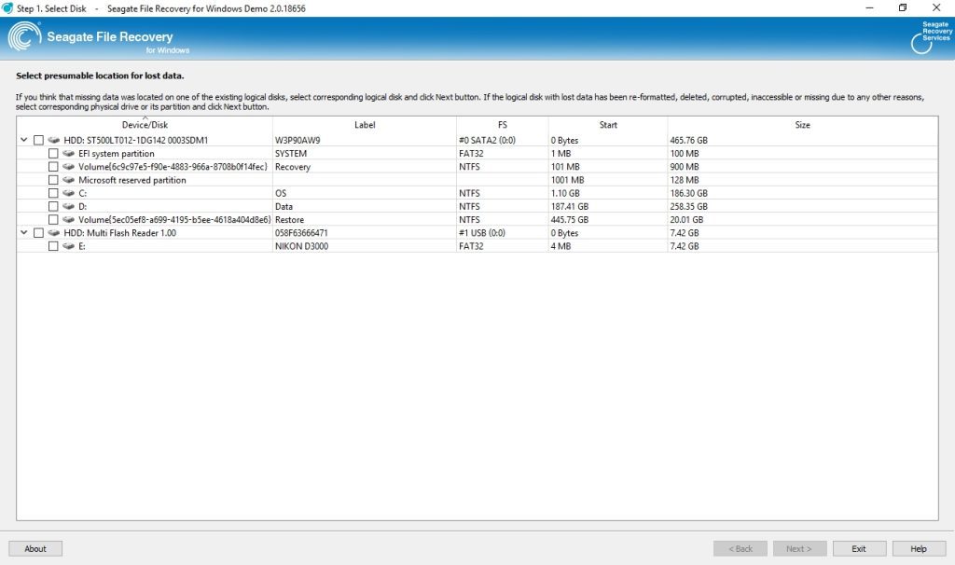Check the HDD Multi Flash Reader checkbox
This screenshot has height=565, width=955.
point(37,232)
